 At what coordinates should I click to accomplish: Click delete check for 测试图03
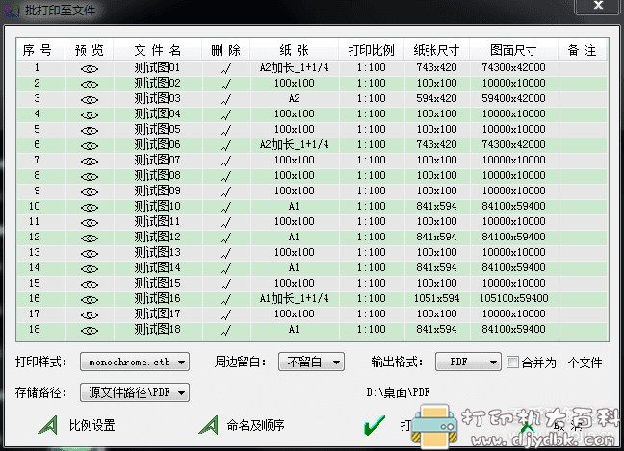tap(226, 100)
